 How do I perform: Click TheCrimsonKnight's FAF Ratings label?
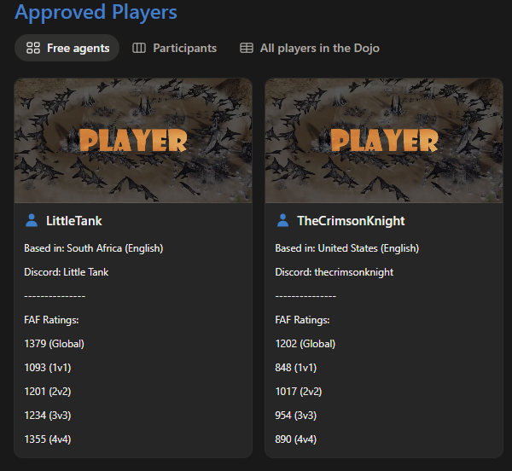pyautogui.click(x=302, y=320)
